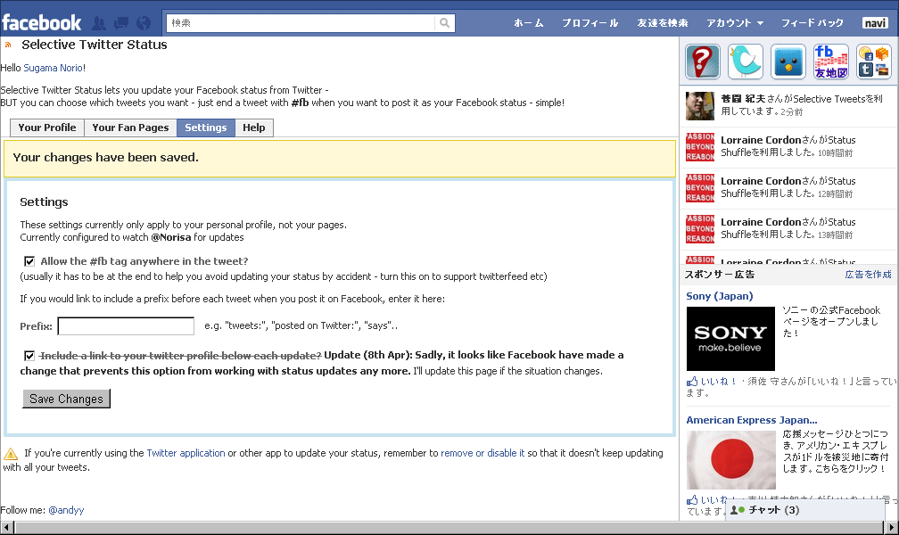Open the multi-service social icons app

[874, 62]
